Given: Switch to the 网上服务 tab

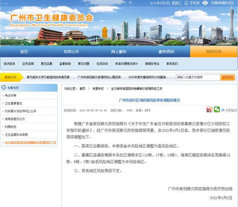Looking at the screenshot, I should (119, 52).
